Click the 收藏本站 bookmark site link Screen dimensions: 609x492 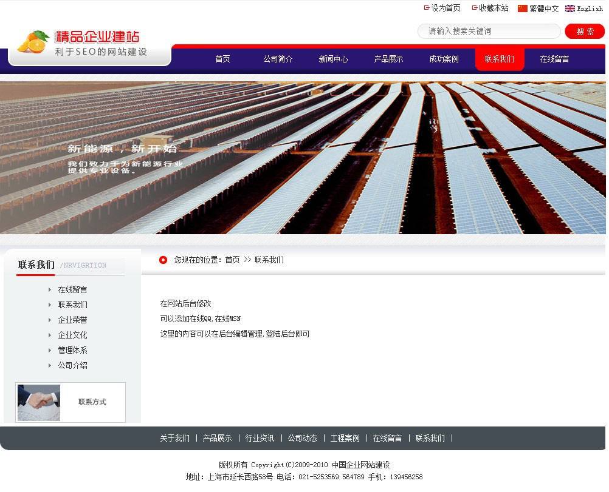tap(493, 8)
